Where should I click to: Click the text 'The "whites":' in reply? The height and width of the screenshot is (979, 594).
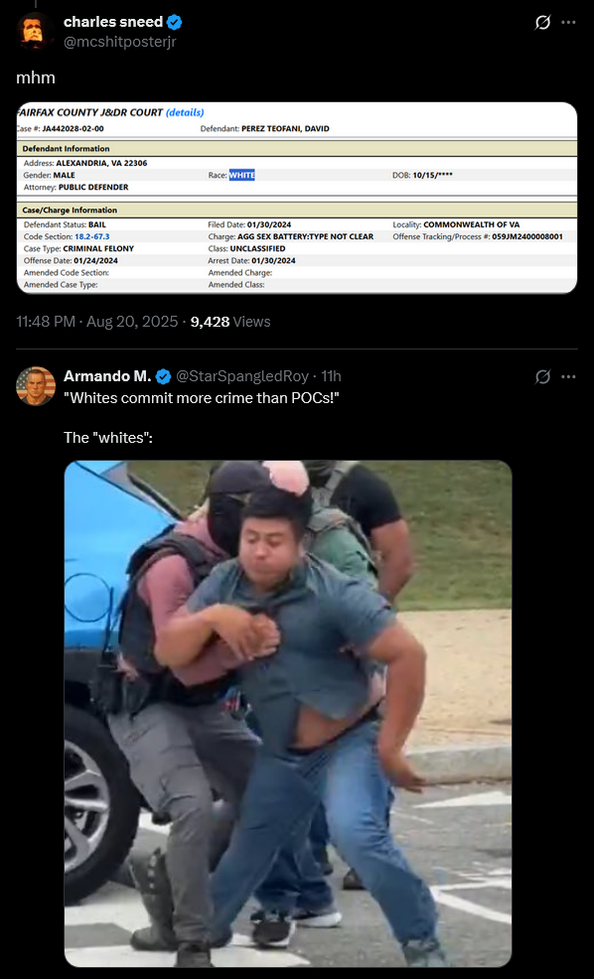click(108, 438)
